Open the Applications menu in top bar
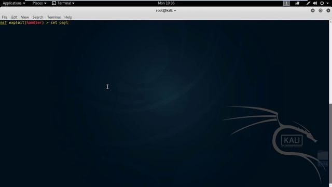Viewport: 332px width, 187px height. (x=14, y=3)
